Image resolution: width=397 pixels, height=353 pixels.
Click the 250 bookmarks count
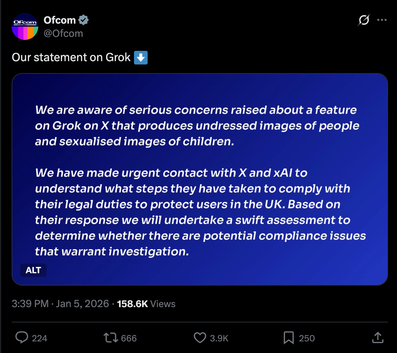pos(307,338)
